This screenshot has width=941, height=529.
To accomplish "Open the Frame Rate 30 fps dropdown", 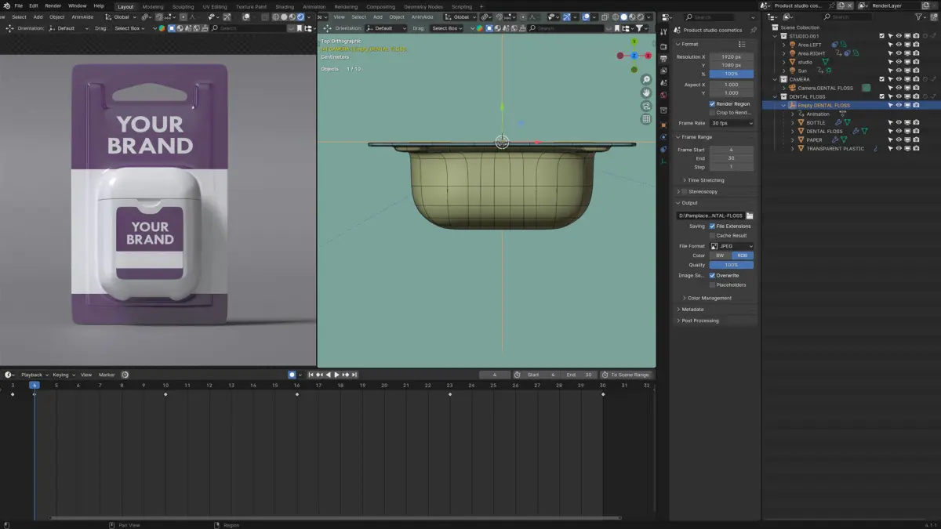I will click(x=732, y=123).
